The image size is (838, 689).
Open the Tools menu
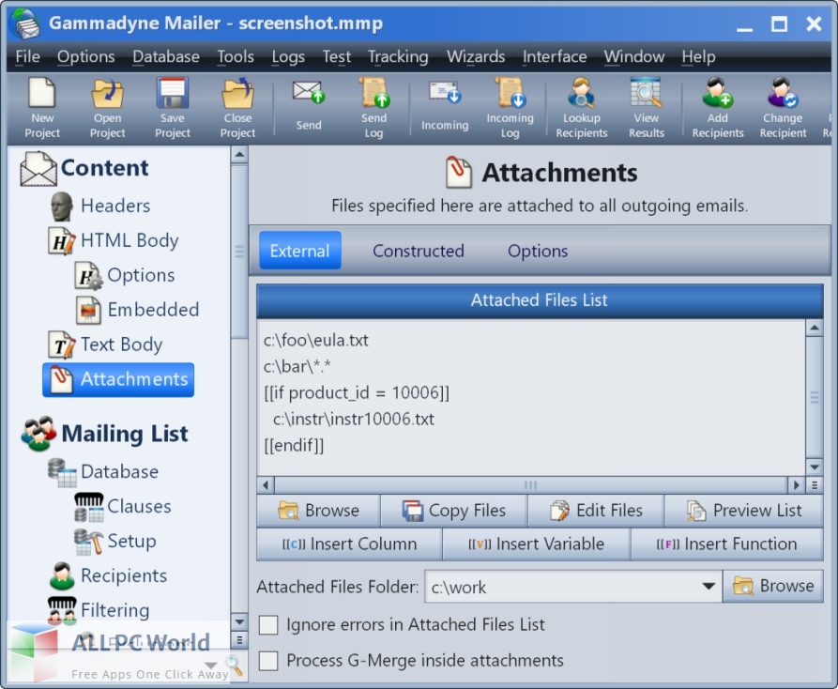click(236, 56)
